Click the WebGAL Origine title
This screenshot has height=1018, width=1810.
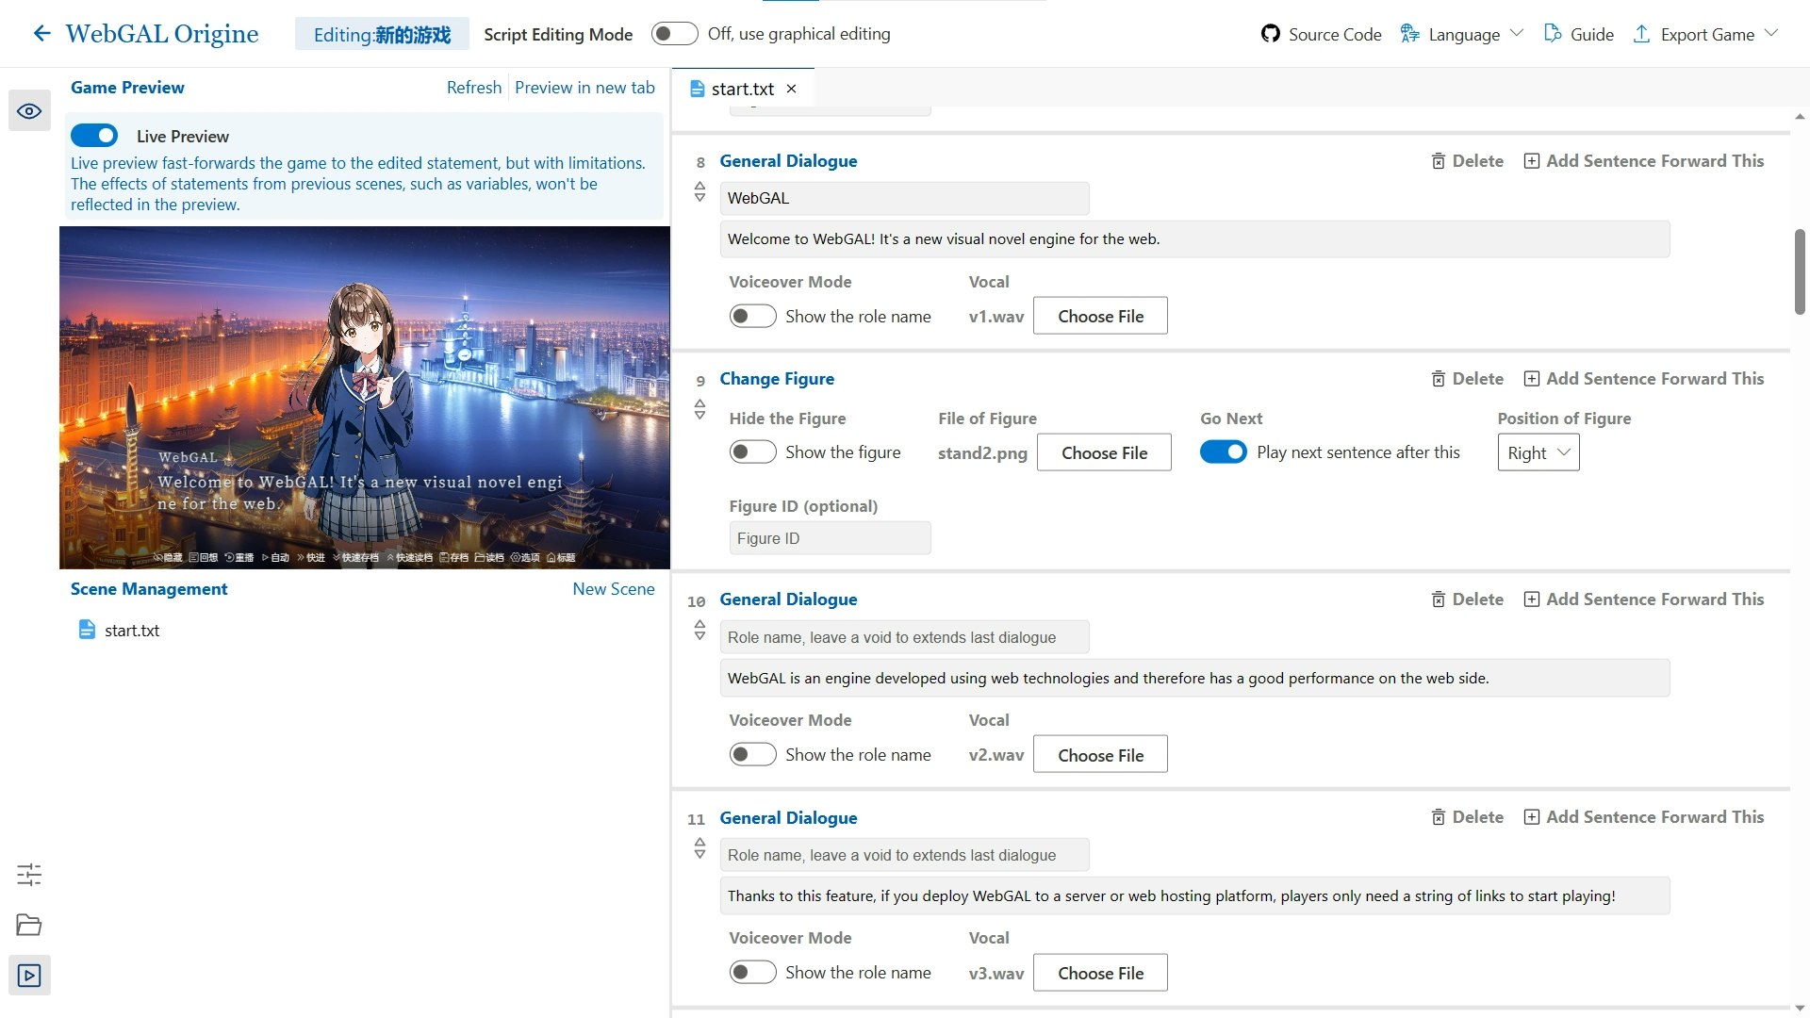click(x=162, y=34)
